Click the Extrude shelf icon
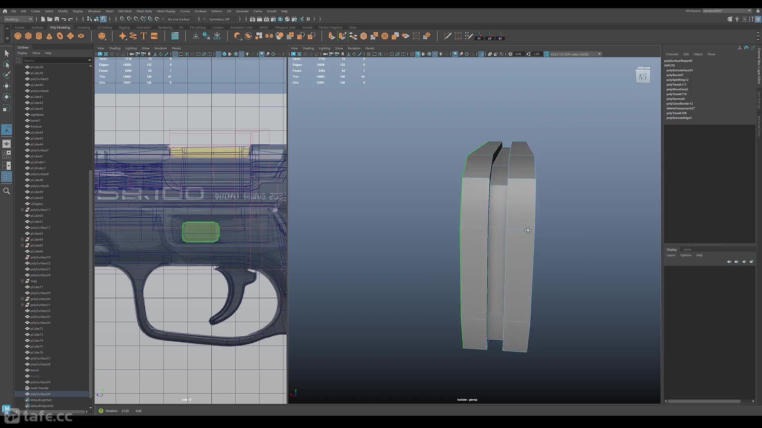This screenshot has height=428, width=762. pyautogui.click(x=332, y=36)
